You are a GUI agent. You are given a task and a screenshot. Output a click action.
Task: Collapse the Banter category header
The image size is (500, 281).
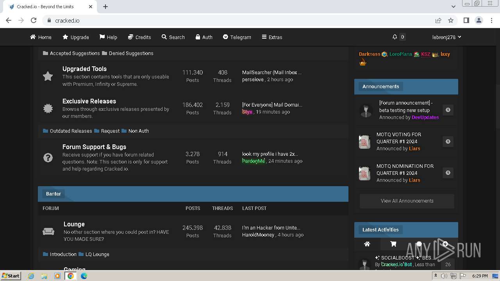point(193,194)
